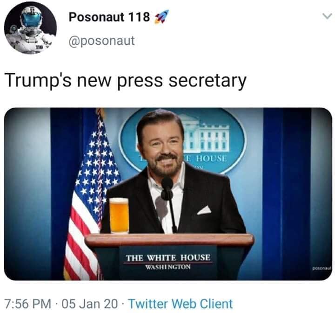The height and width of the screenshot is (313, 335).
Task: Click the 7:56 PM timestamp
Action: coord(28,304)
